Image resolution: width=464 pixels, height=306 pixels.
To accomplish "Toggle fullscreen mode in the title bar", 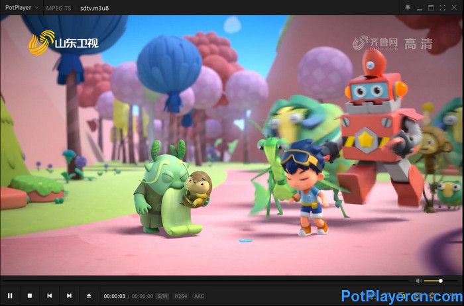I will pos(442,8).
